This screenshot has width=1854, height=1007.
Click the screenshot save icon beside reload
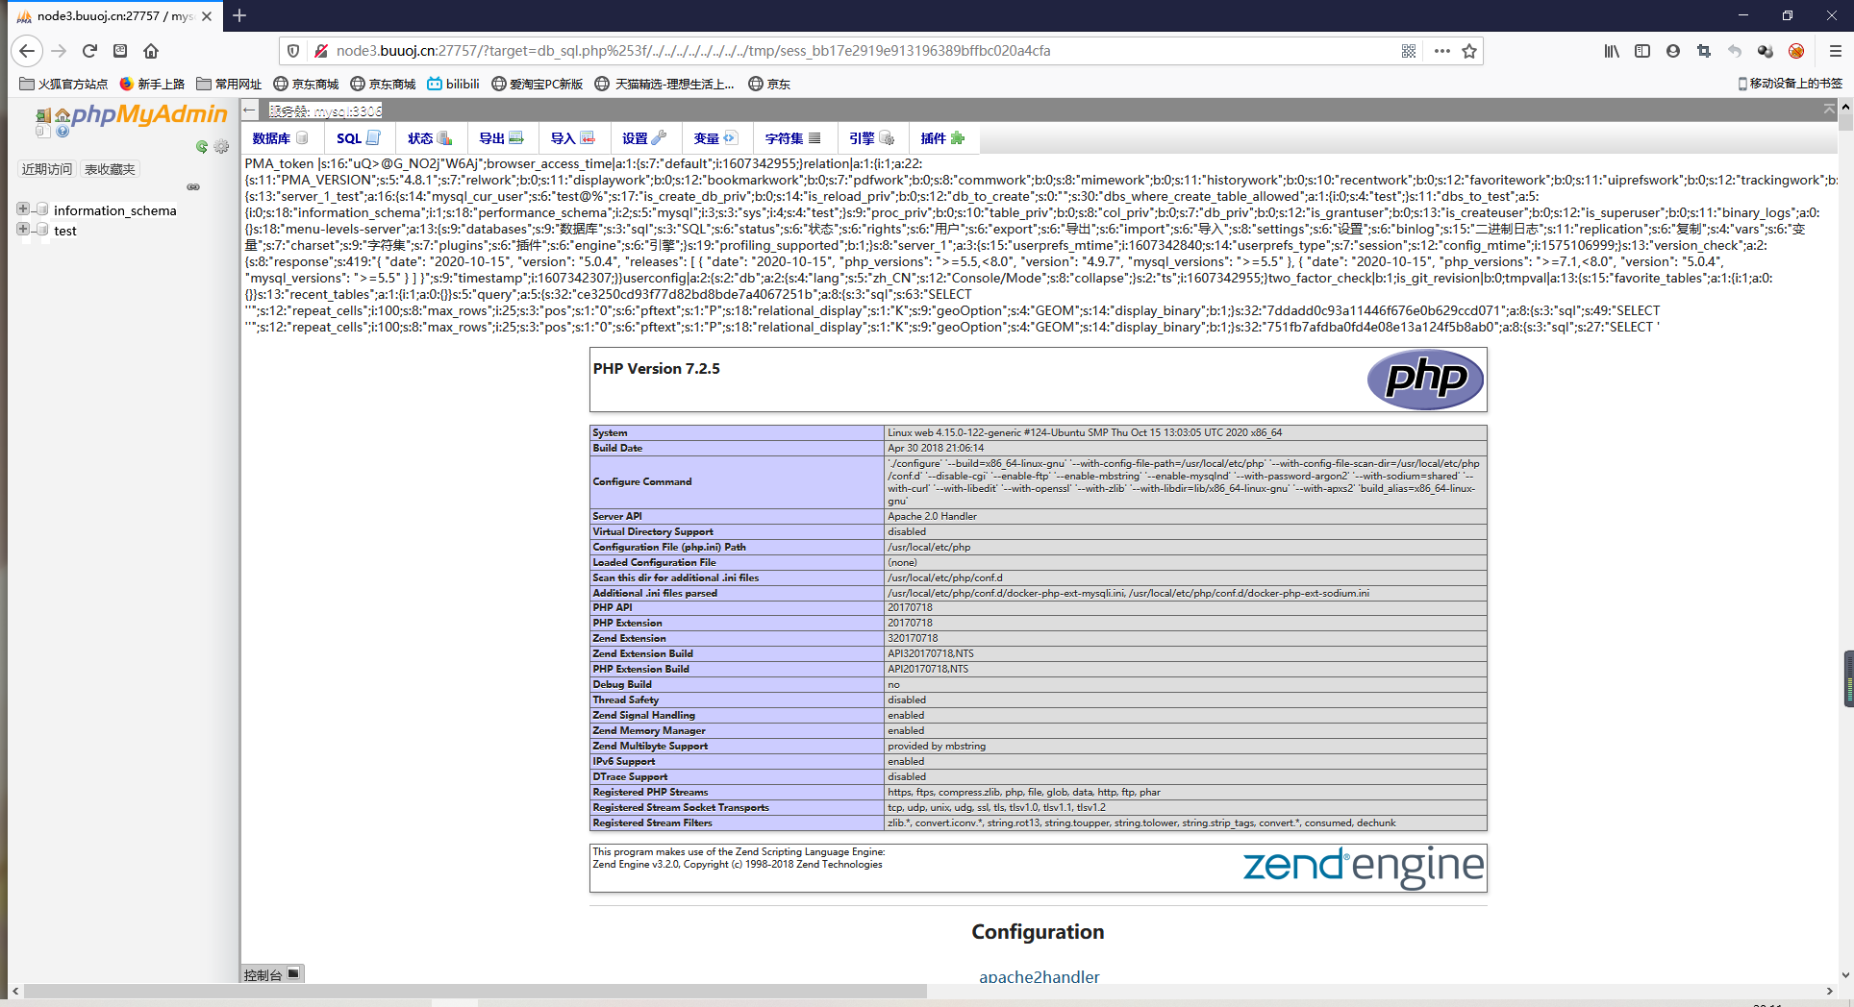pyautogui.click(x=120, y=51)
